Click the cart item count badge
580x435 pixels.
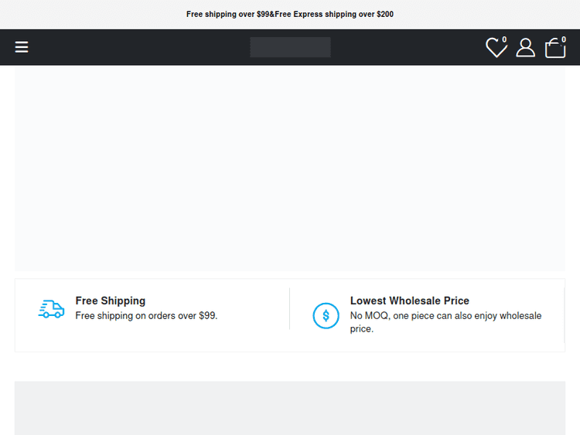pyautogui.click(x=564, y=39)
